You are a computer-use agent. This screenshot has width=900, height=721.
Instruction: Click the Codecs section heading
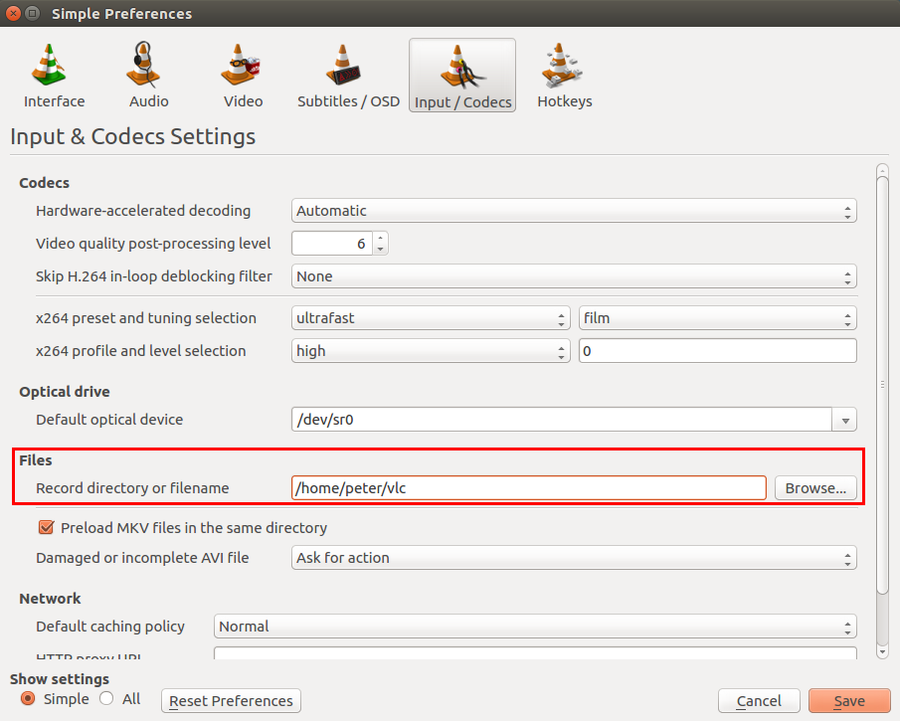44,183
